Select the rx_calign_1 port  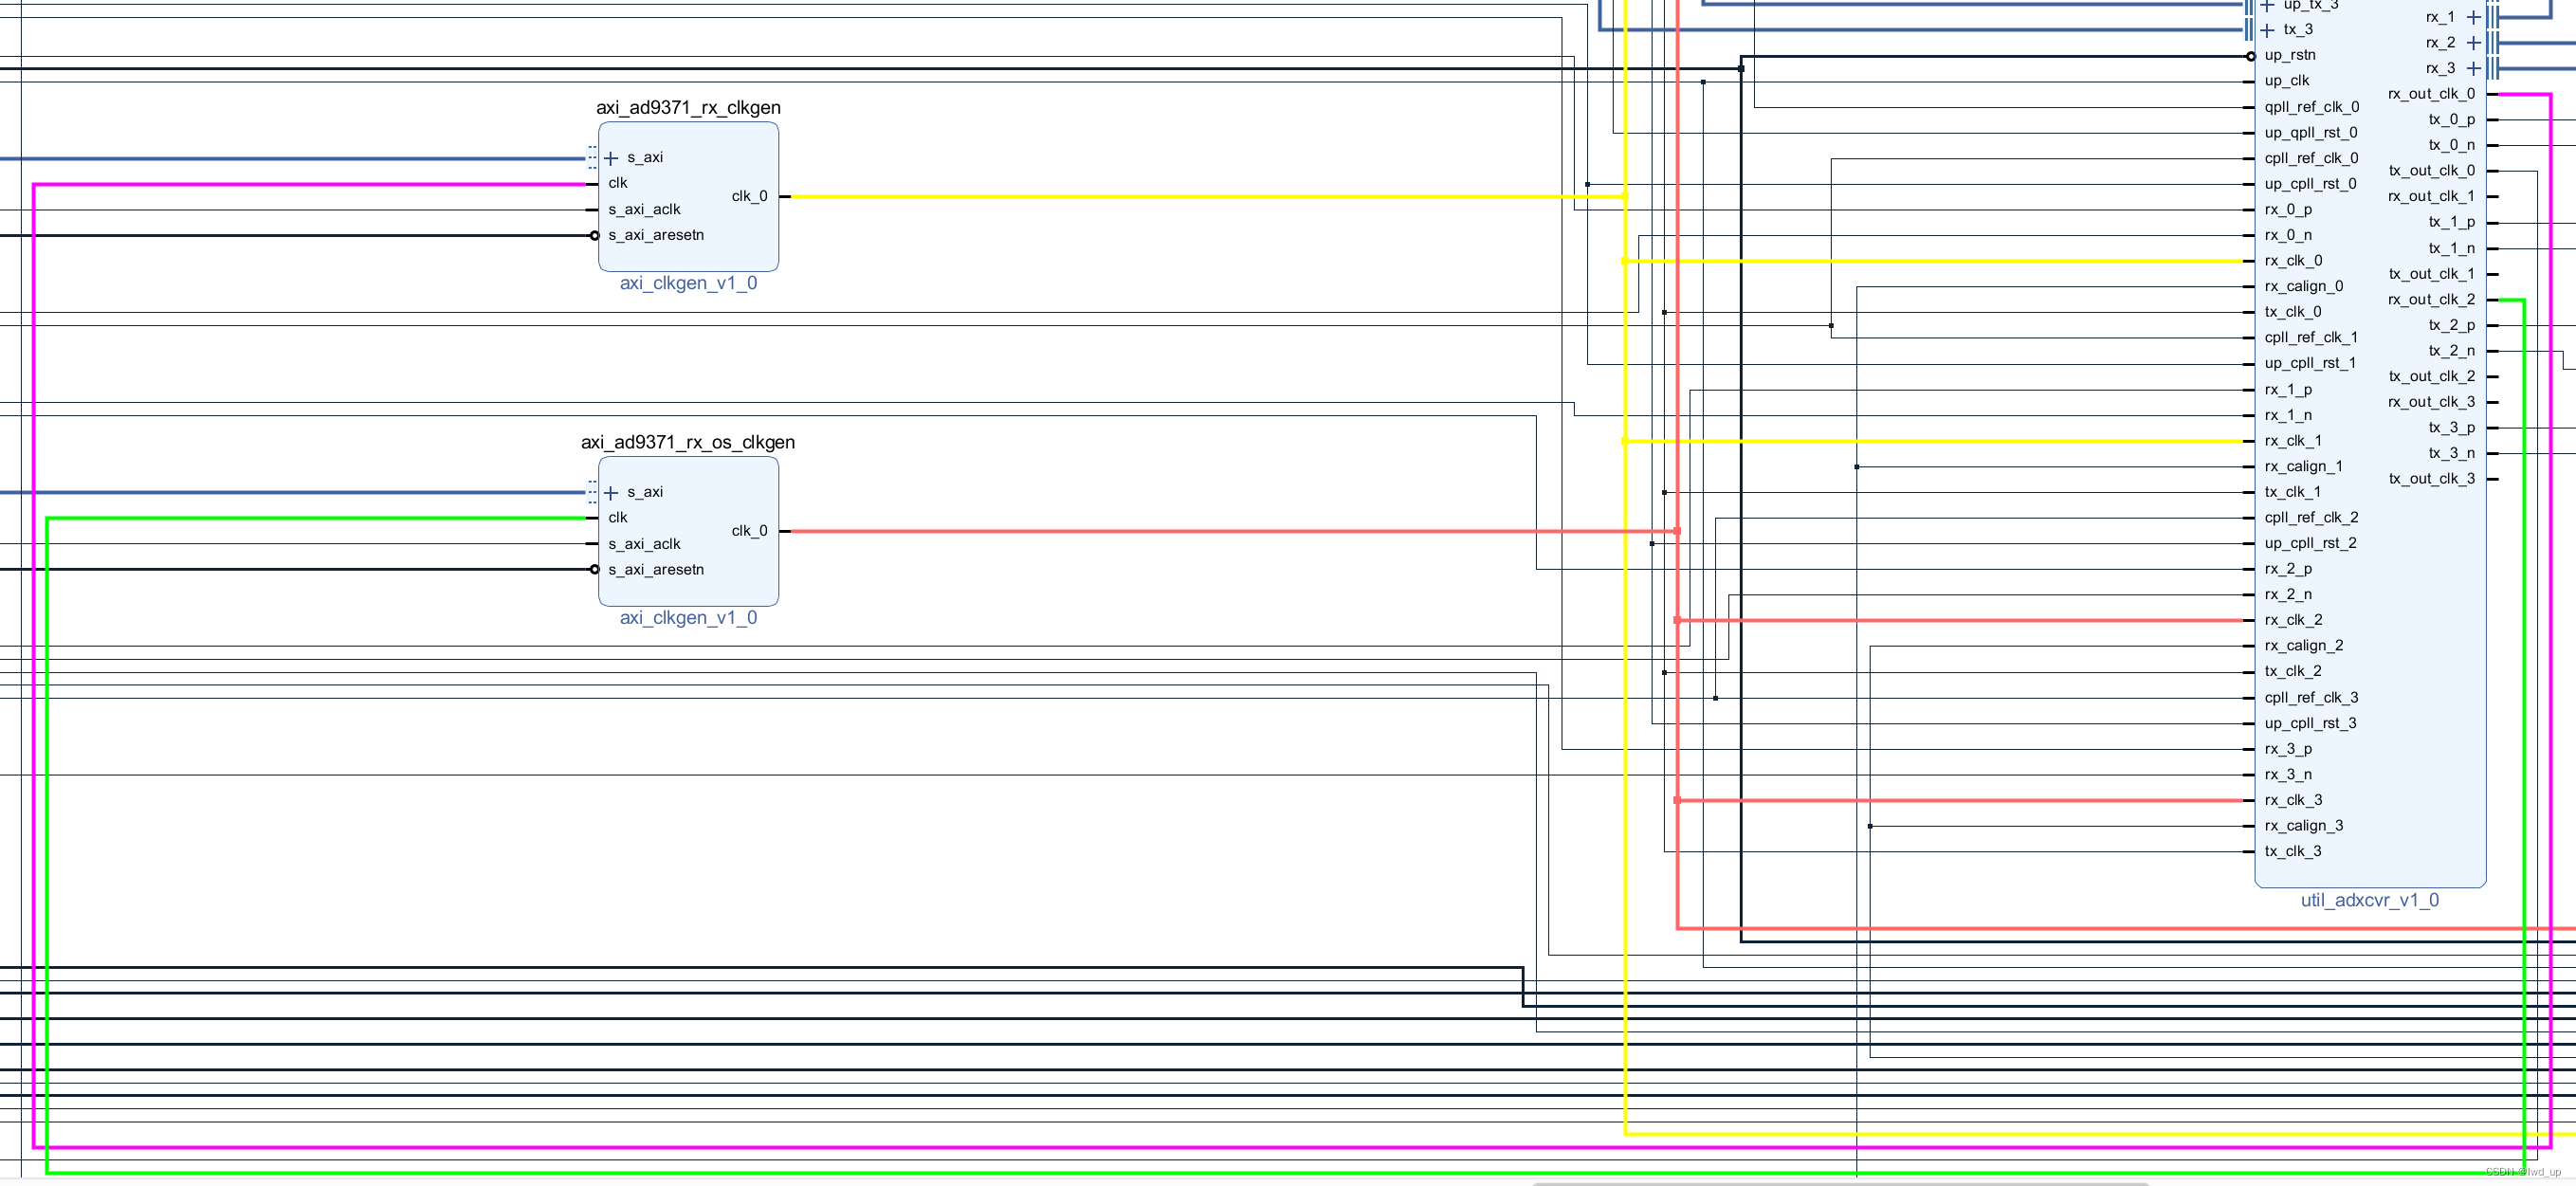(x=2303, y=467)
